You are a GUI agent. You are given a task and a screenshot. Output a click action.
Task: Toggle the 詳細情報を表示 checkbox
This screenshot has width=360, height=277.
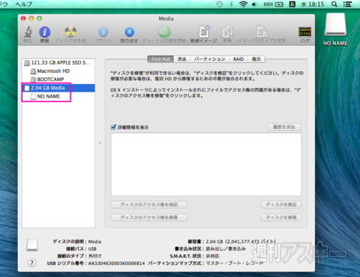[113, 127]
